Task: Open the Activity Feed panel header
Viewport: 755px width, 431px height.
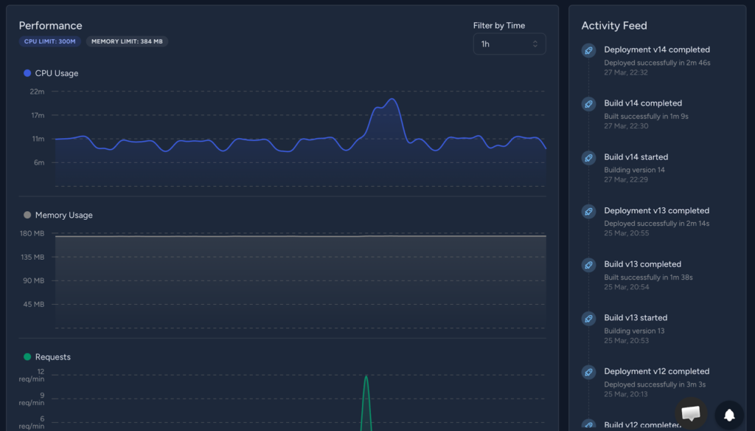Action: [614, 25]
